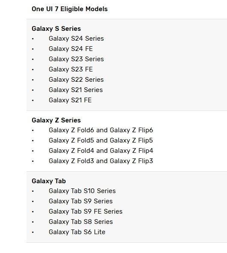Image resolution: width=227 pixels, height=253 pixels.
Task: Choose the Galaxy S23 FE item
Action: [71, 69]
